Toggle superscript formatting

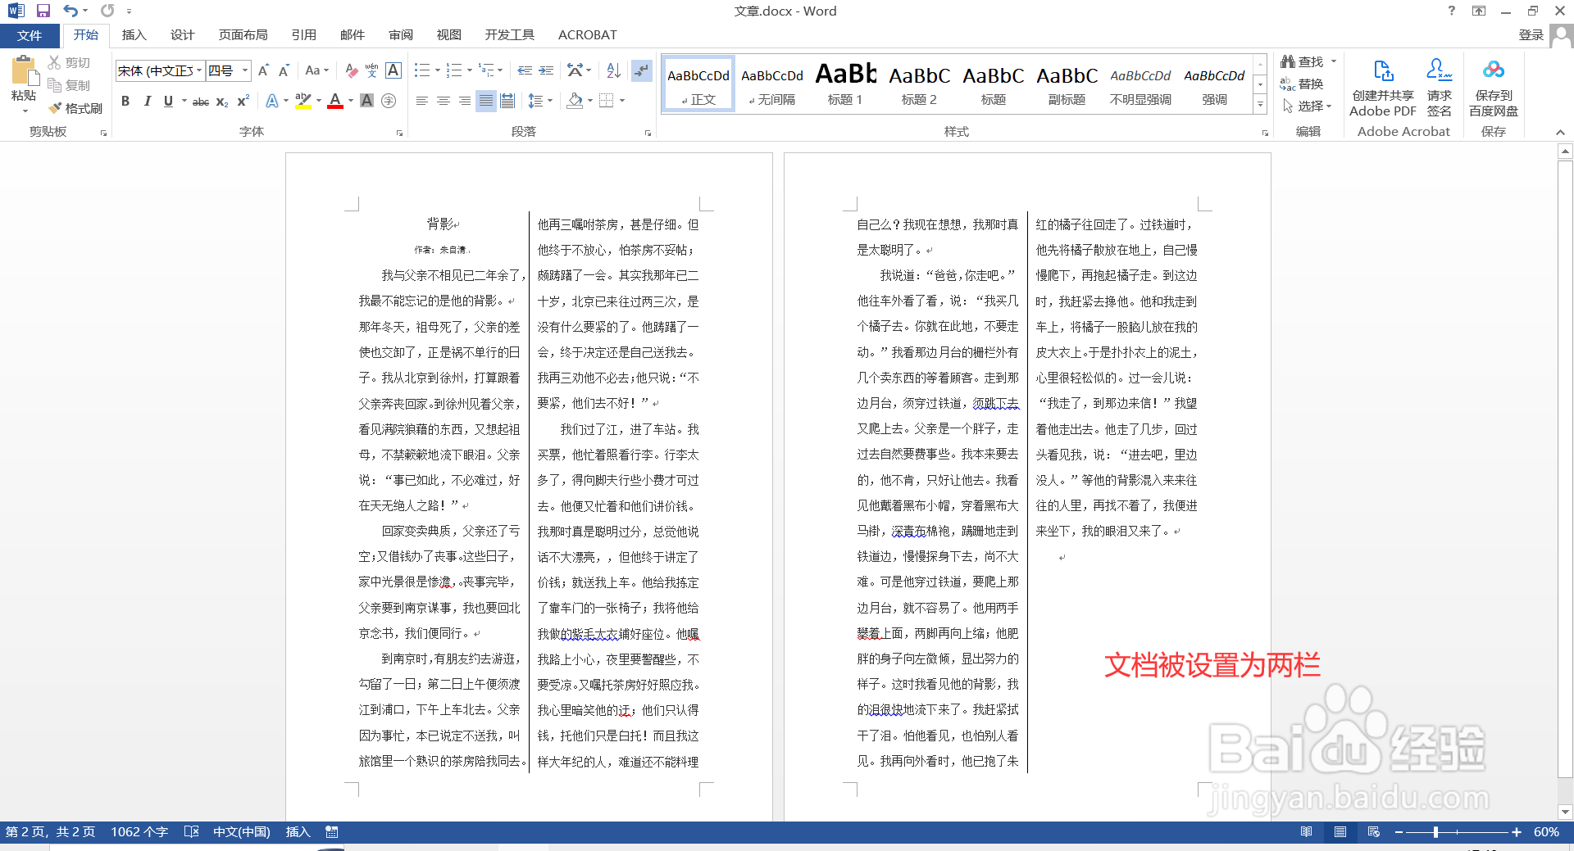243,101
